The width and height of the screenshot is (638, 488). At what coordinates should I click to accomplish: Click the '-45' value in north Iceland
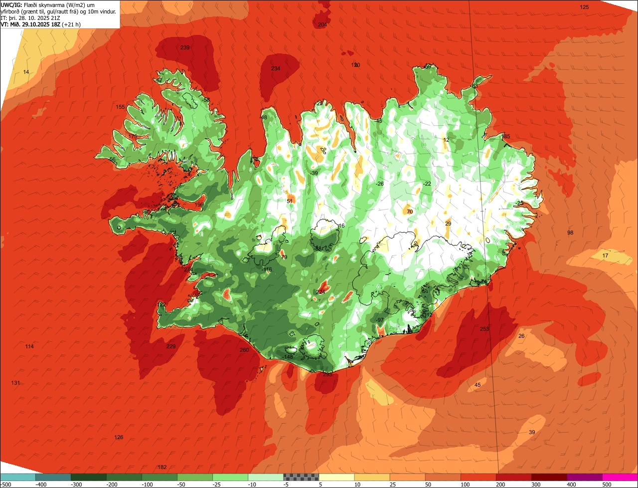coord(378,121)
